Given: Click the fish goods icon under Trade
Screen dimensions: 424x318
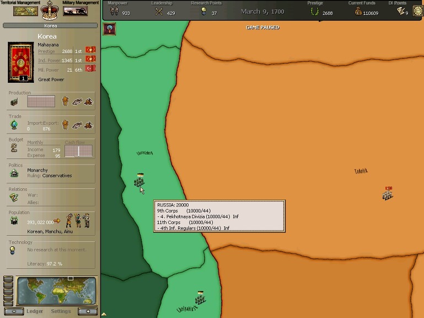Looking at the screenshot, I should (x=77, y=125).
